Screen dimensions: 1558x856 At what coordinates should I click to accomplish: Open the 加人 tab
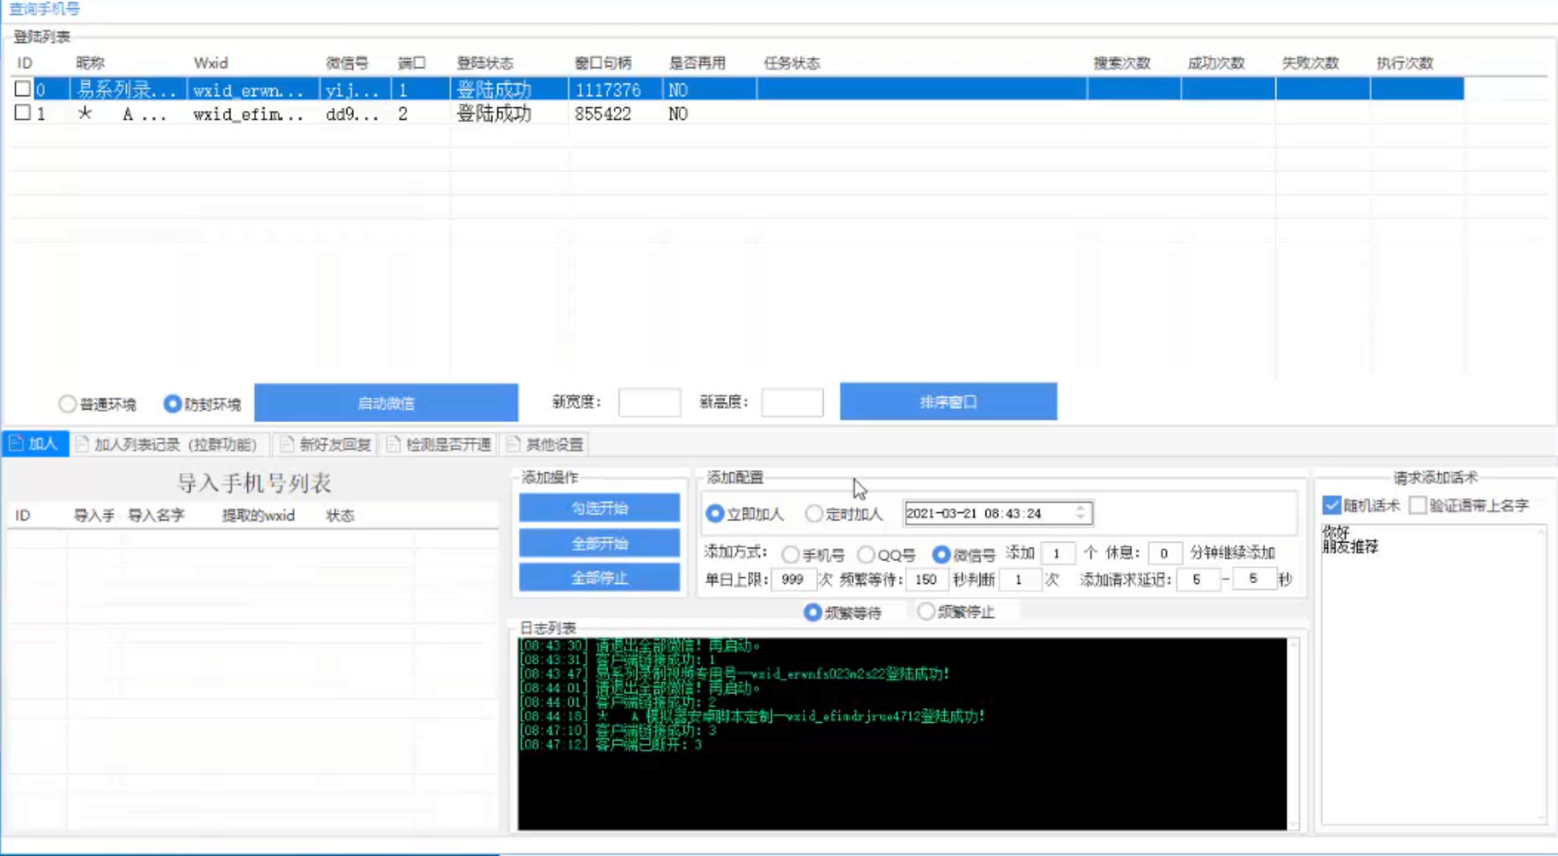35,444
